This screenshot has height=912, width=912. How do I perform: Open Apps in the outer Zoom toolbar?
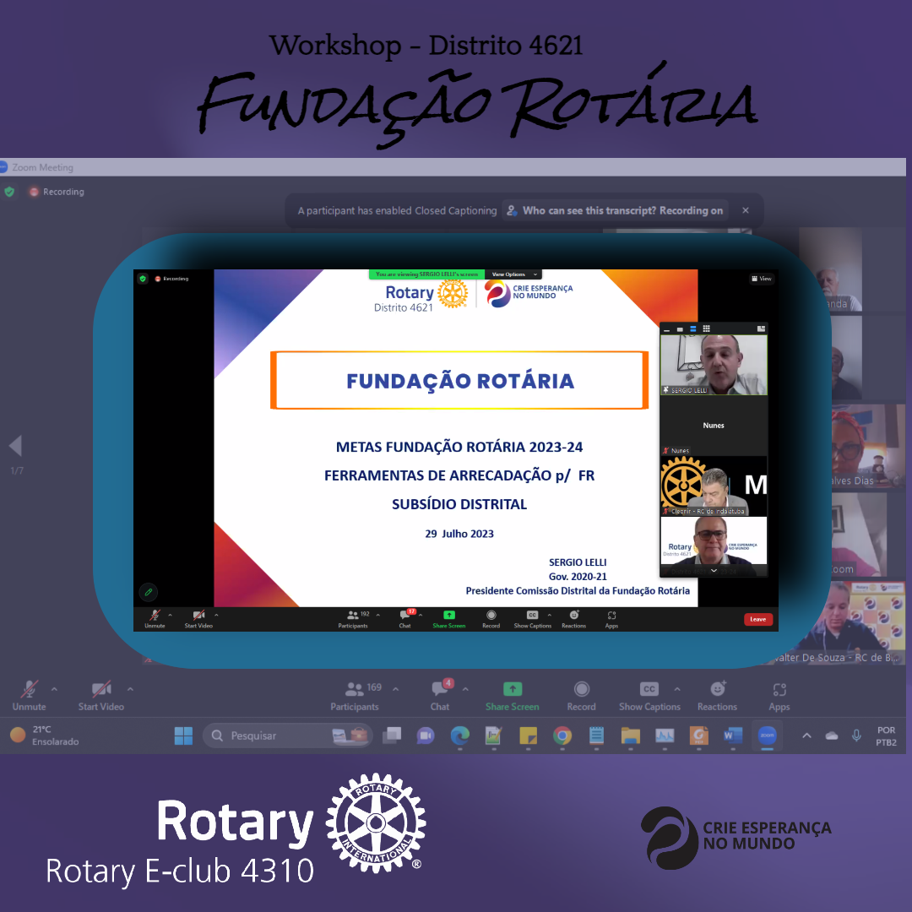point(779,695)
